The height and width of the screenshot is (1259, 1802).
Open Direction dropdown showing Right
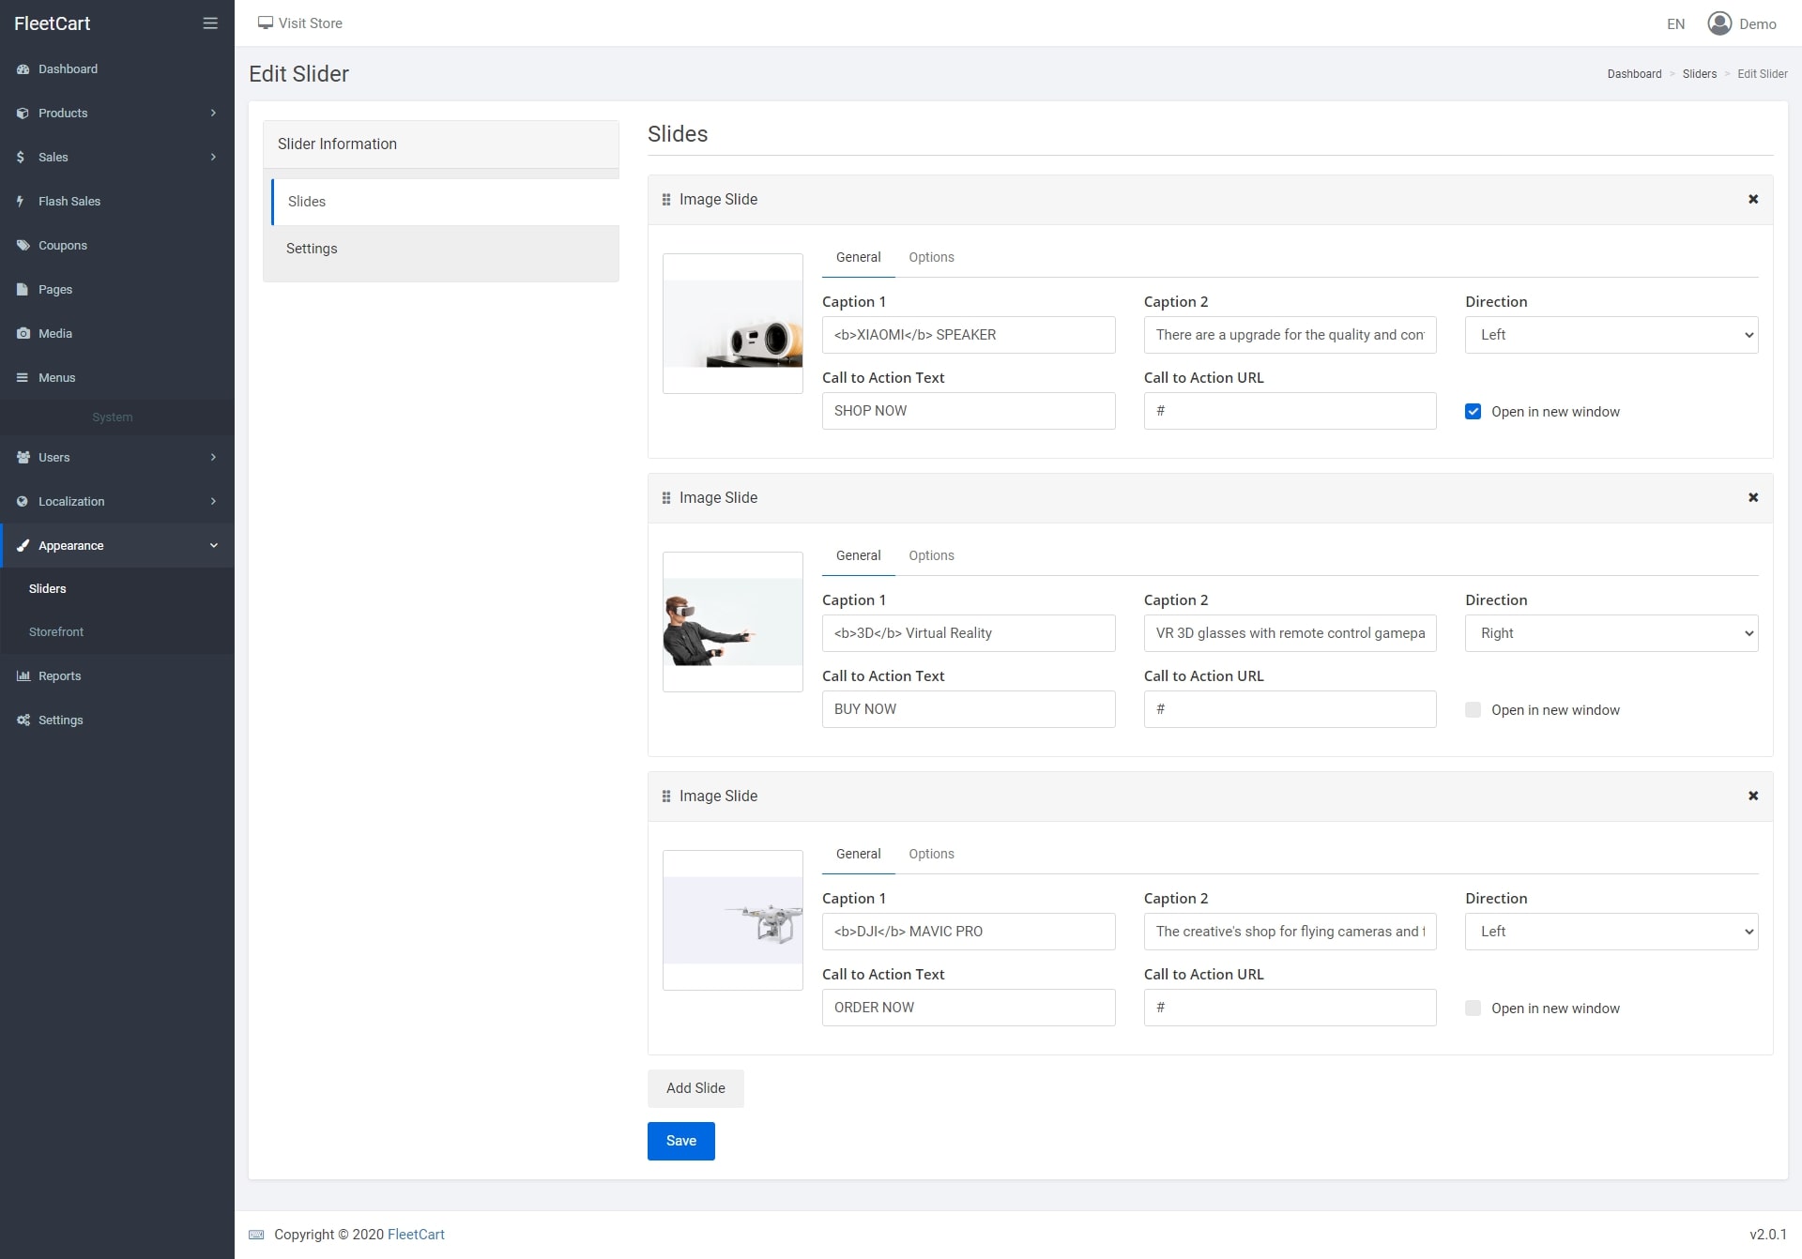[x=1611, y=633]
